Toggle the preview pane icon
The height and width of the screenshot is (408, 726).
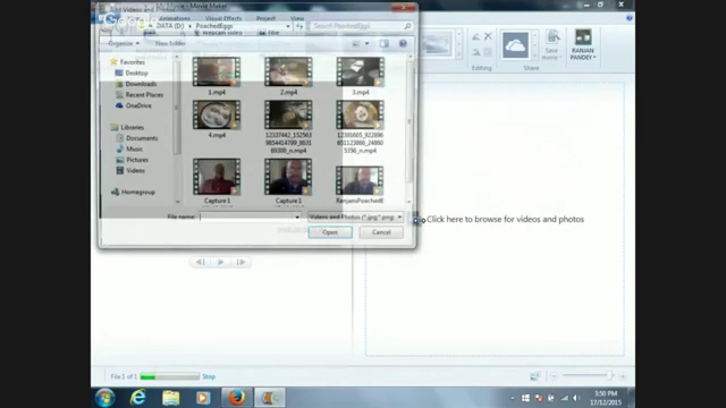385,44
